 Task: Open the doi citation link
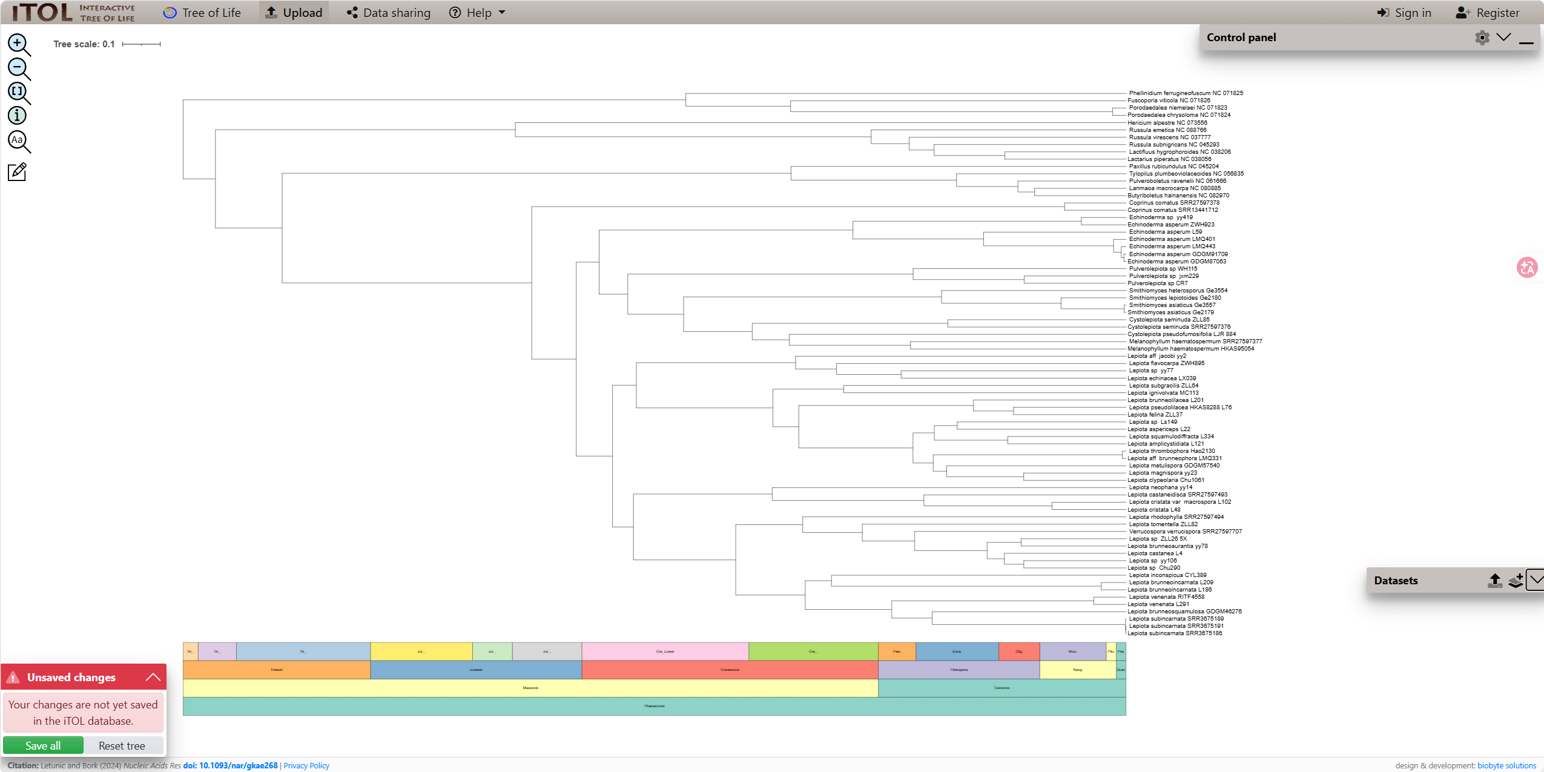231,765
